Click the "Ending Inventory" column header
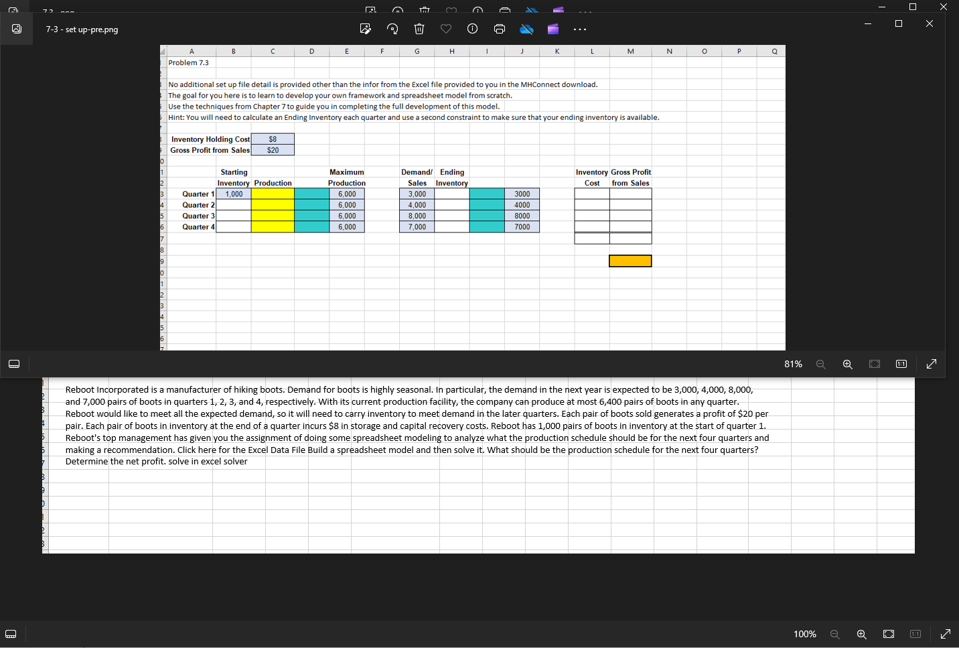Viewport: 959px width, 648px height. 452,178
